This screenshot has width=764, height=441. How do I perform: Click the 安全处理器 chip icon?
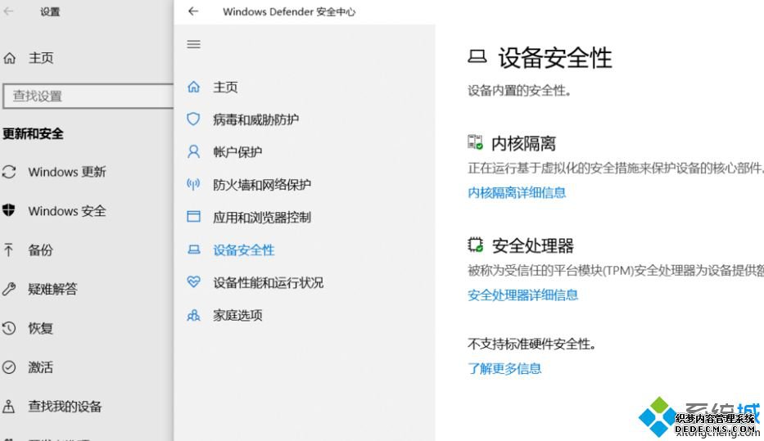[475, 245]
